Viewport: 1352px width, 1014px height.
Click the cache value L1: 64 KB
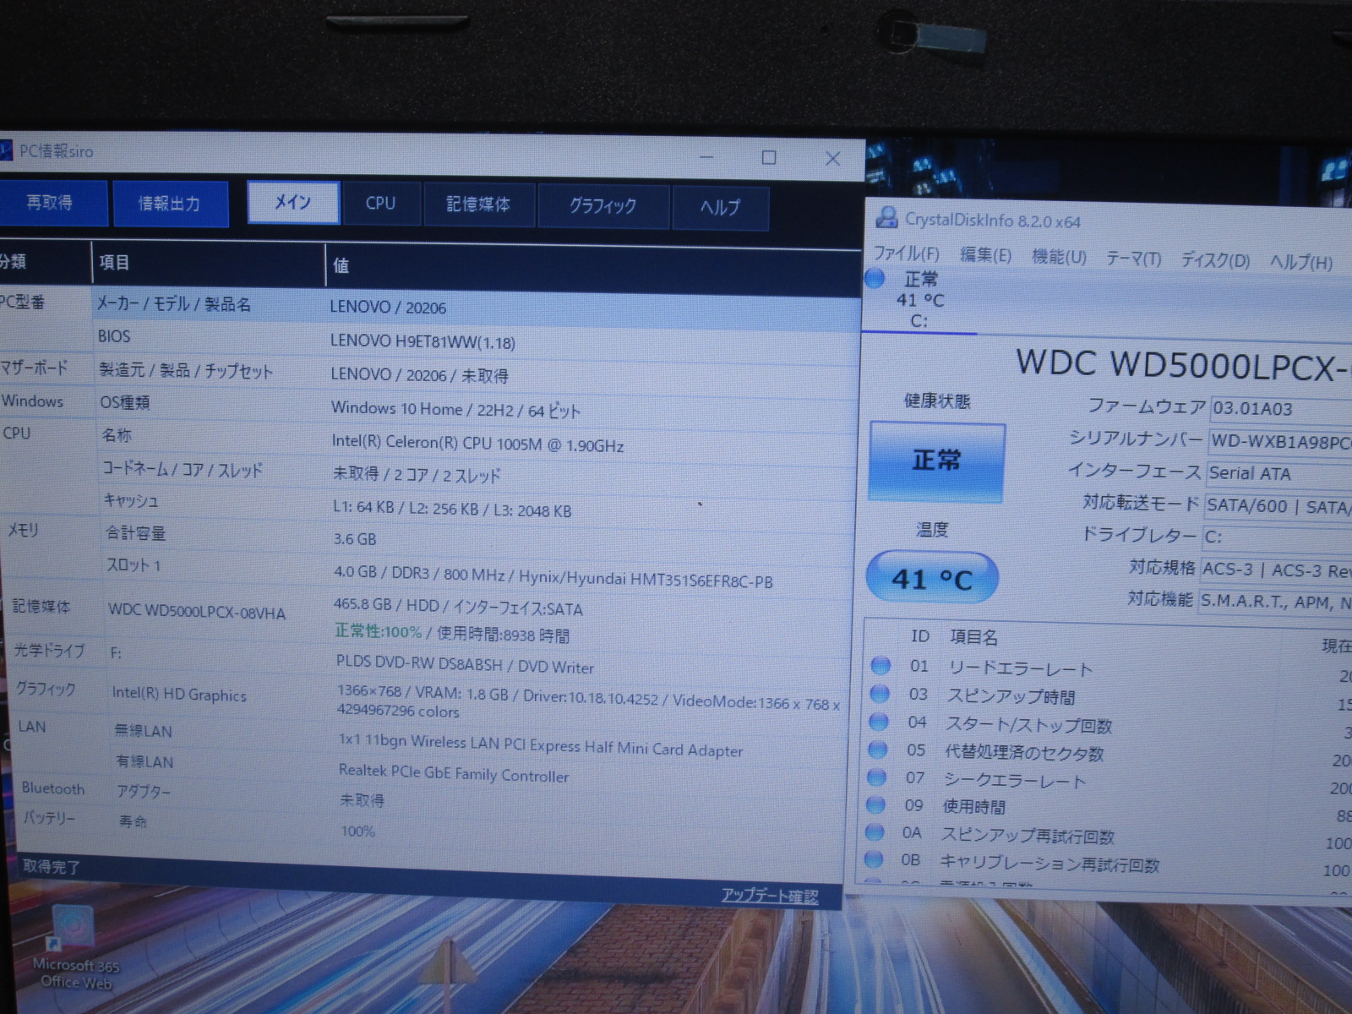(x=452, y=510)
